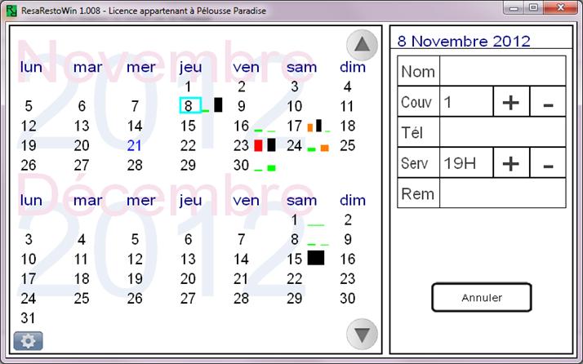Decrease Serv hour with the minus button
This screenshot has width=583, height=364.
(548, 163)
